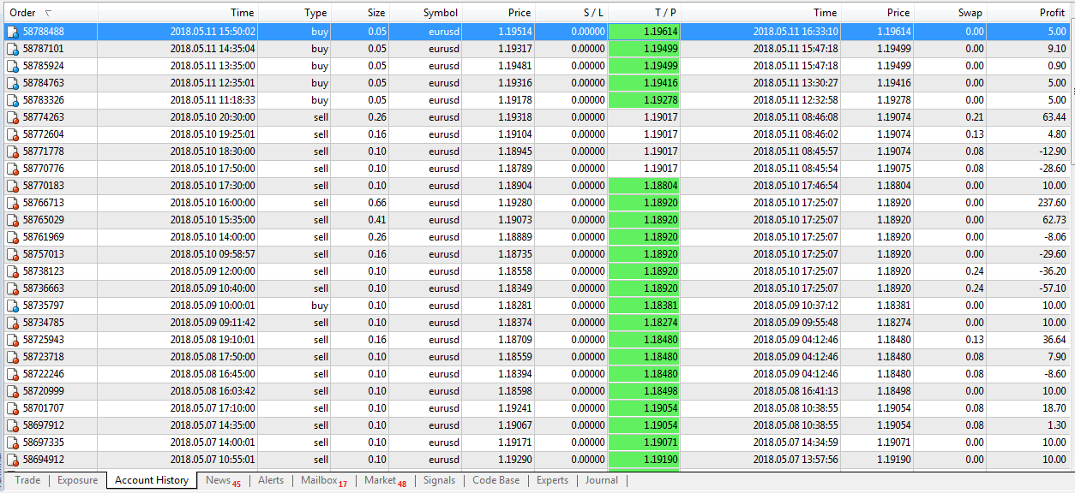The width and height of the screenshot is (1075, 493).
Task: Open the Code Base tab
Action: [496, 480]
